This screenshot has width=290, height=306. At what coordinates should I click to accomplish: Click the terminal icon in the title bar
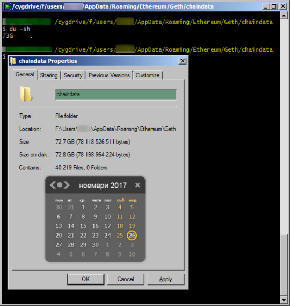click(x=8, y=6)
